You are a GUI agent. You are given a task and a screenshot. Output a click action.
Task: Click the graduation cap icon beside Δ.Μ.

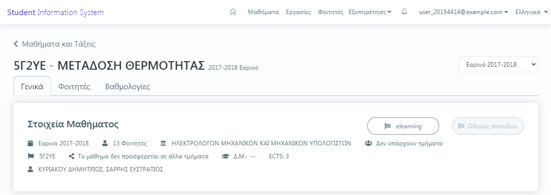[x=226, y=156]
